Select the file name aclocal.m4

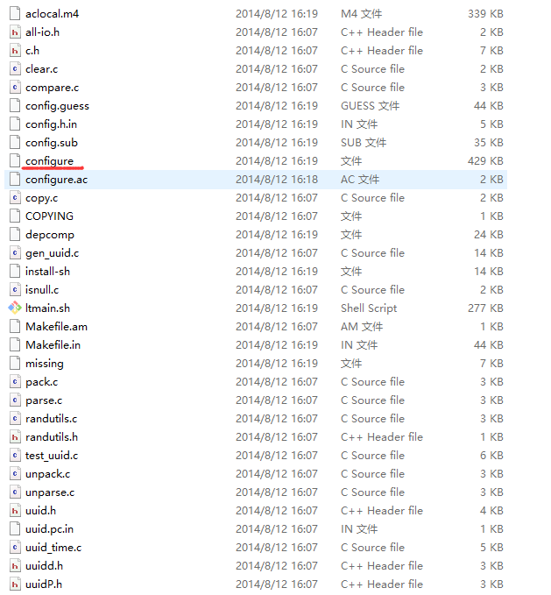[52, 14]
